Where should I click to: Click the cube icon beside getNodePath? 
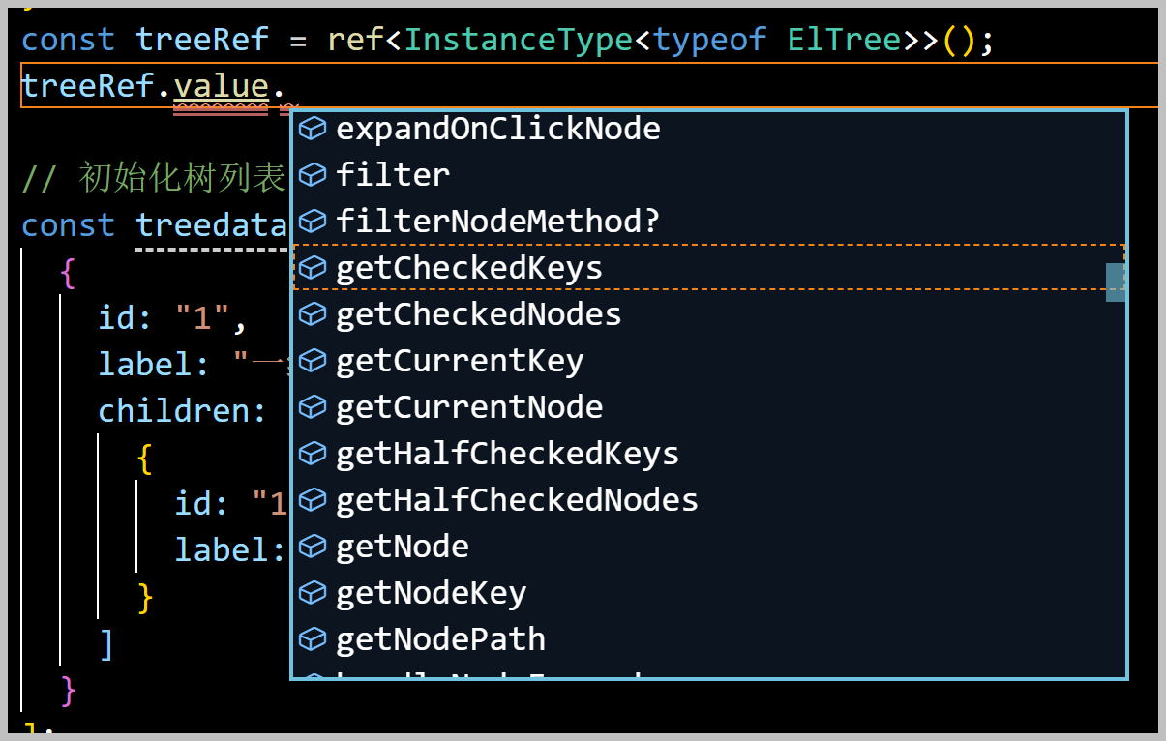pos(312,638)
